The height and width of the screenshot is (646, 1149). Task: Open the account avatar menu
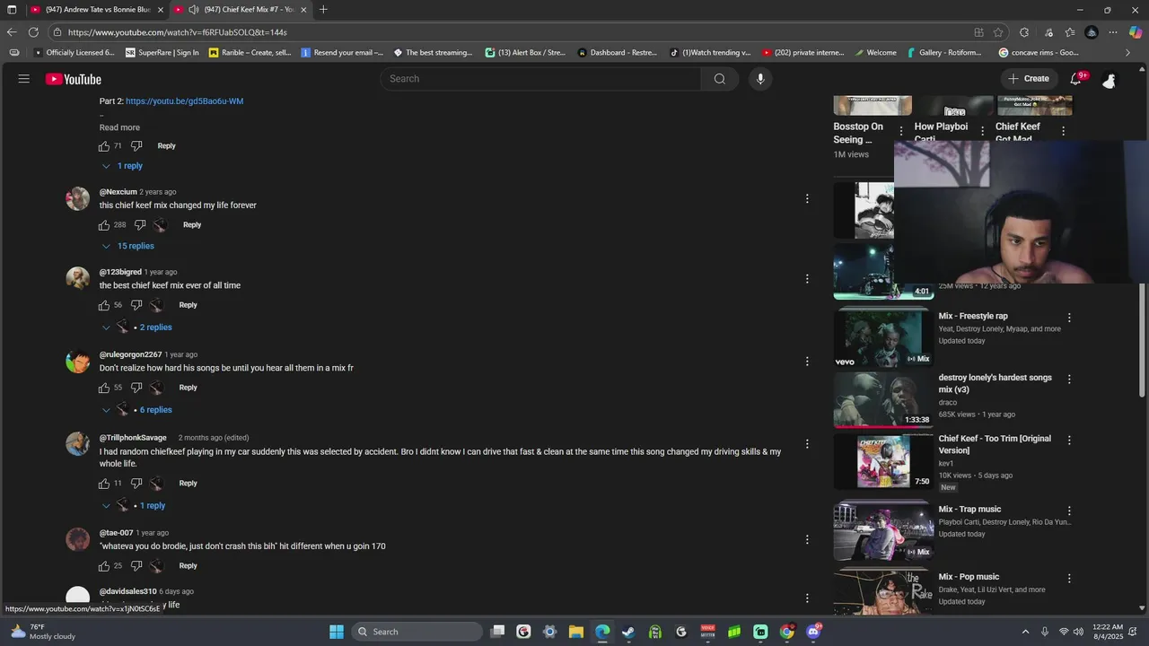(1110, 80)
